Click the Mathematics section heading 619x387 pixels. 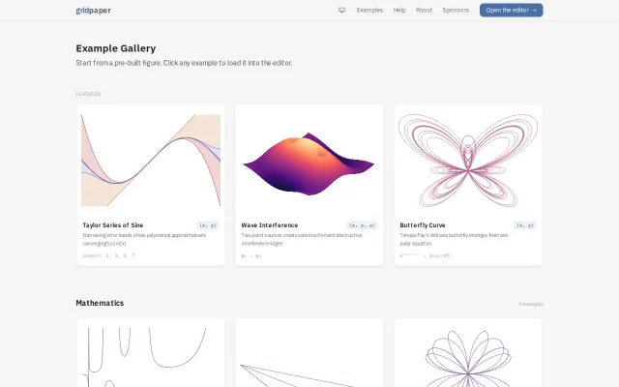(x=100, y=303)
